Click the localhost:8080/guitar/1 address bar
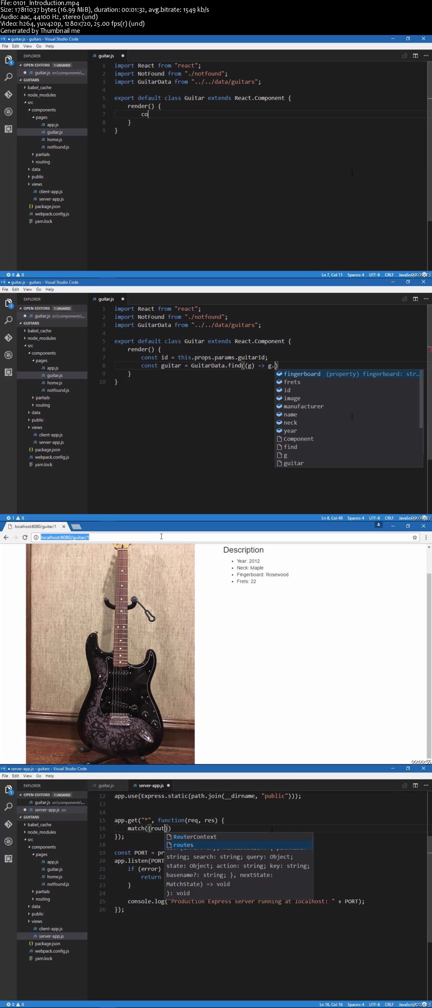The image size is (432, 1008). 225,537
